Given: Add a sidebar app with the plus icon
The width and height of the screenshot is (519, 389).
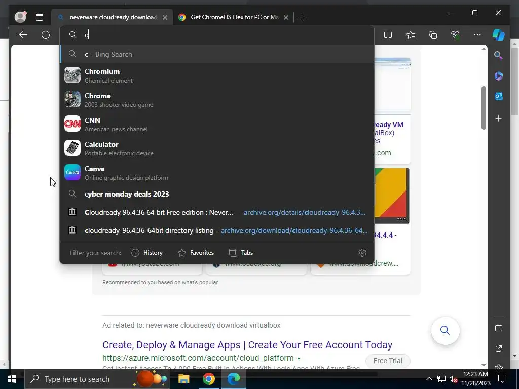Looking at the screenshot, I should [x=499, y=119].
